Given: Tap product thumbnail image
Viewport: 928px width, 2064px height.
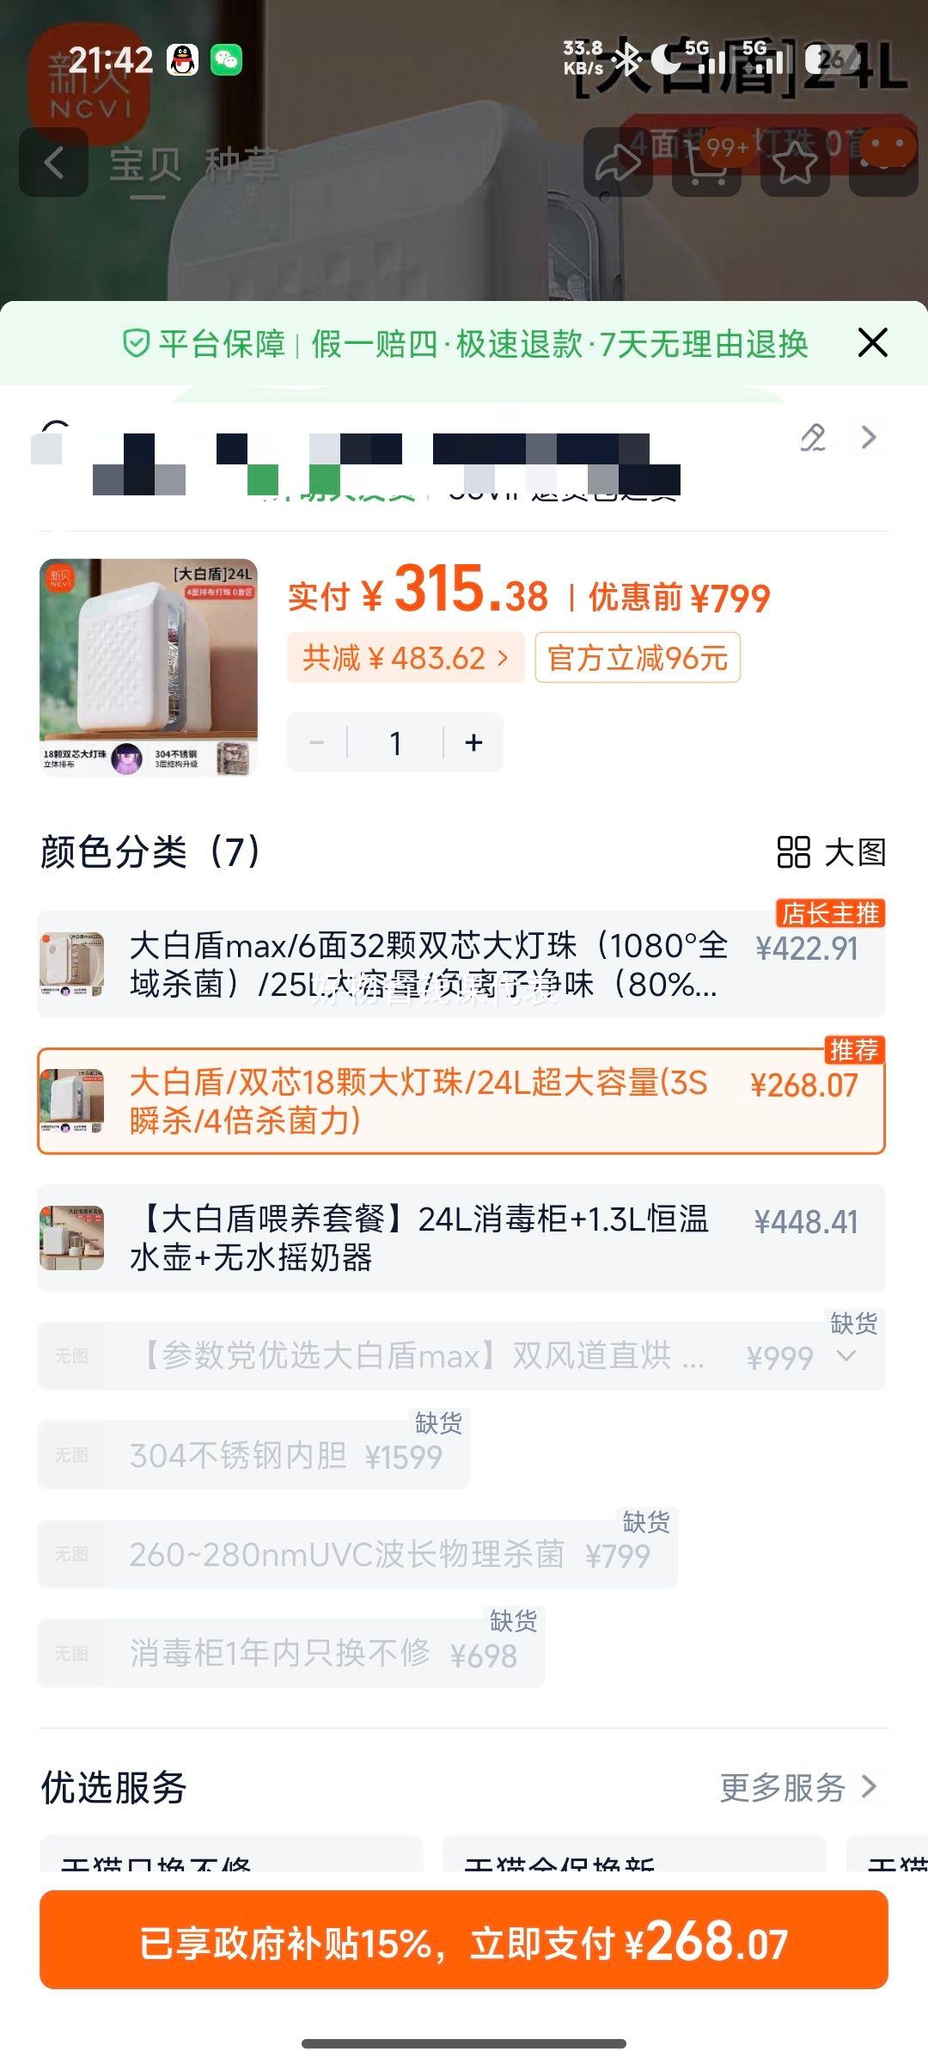Looking at the screenshot, I should tap(149, 667).
